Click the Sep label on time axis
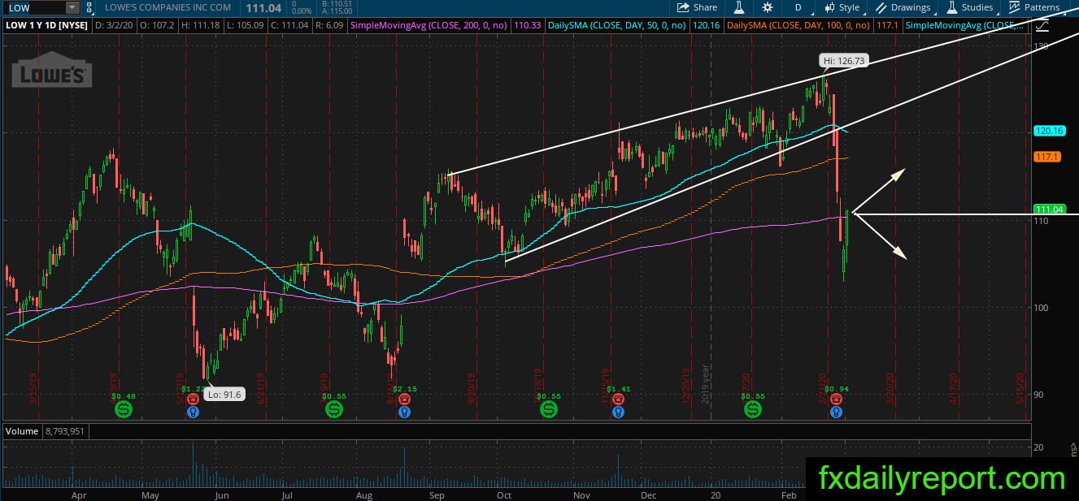1079x501 pixels. click(x=437, y=495)
